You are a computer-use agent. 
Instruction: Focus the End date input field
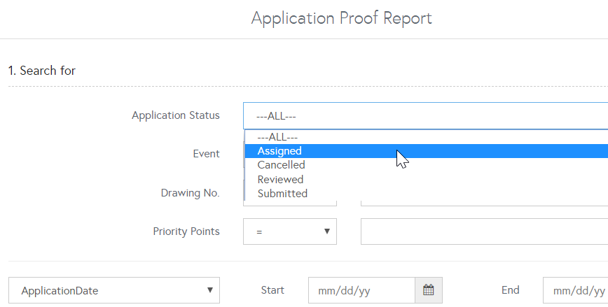click(576, 290)
